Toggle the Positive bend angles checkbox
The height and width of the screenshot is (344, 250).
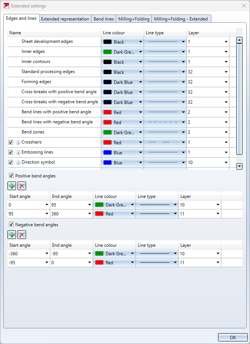coord(11,176)
